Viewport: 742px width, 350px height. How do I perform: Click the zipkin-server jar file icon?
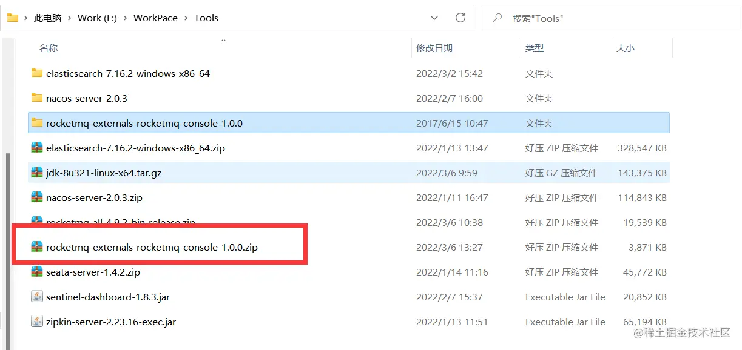coord(36,322)
